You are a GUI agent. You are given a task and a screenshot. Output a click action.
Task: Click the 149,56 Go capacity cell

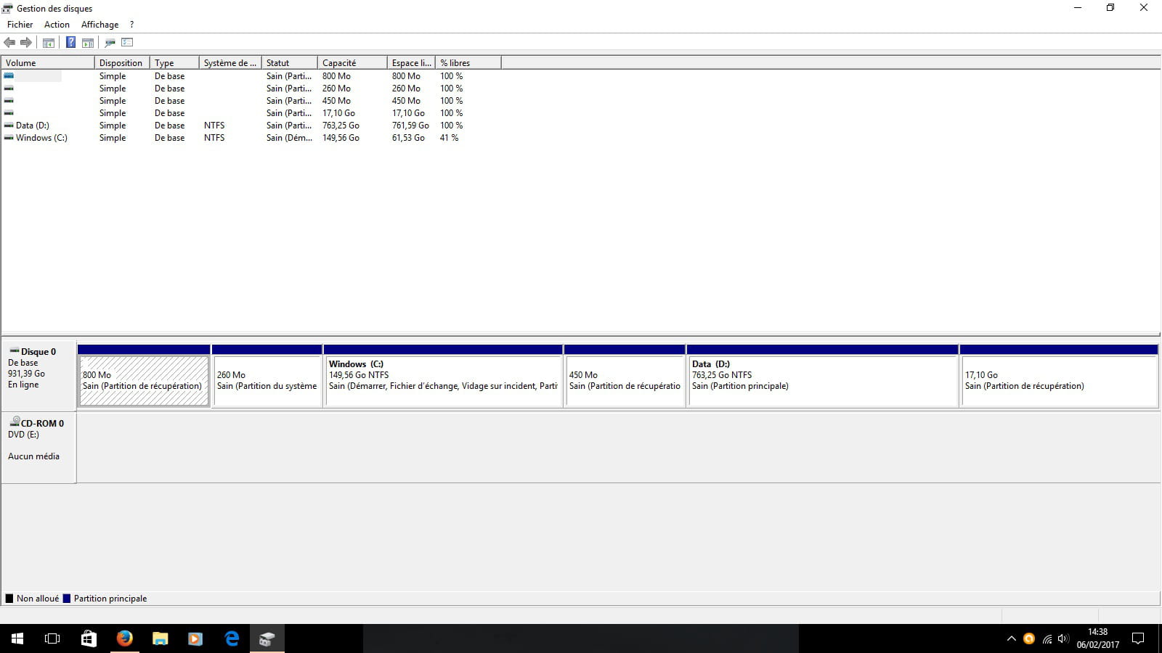point(341,138)
